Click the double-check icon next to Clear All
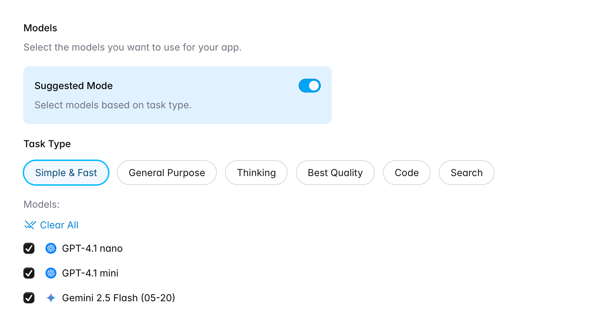This screenshot has height=326, width=605. point(30,225)
